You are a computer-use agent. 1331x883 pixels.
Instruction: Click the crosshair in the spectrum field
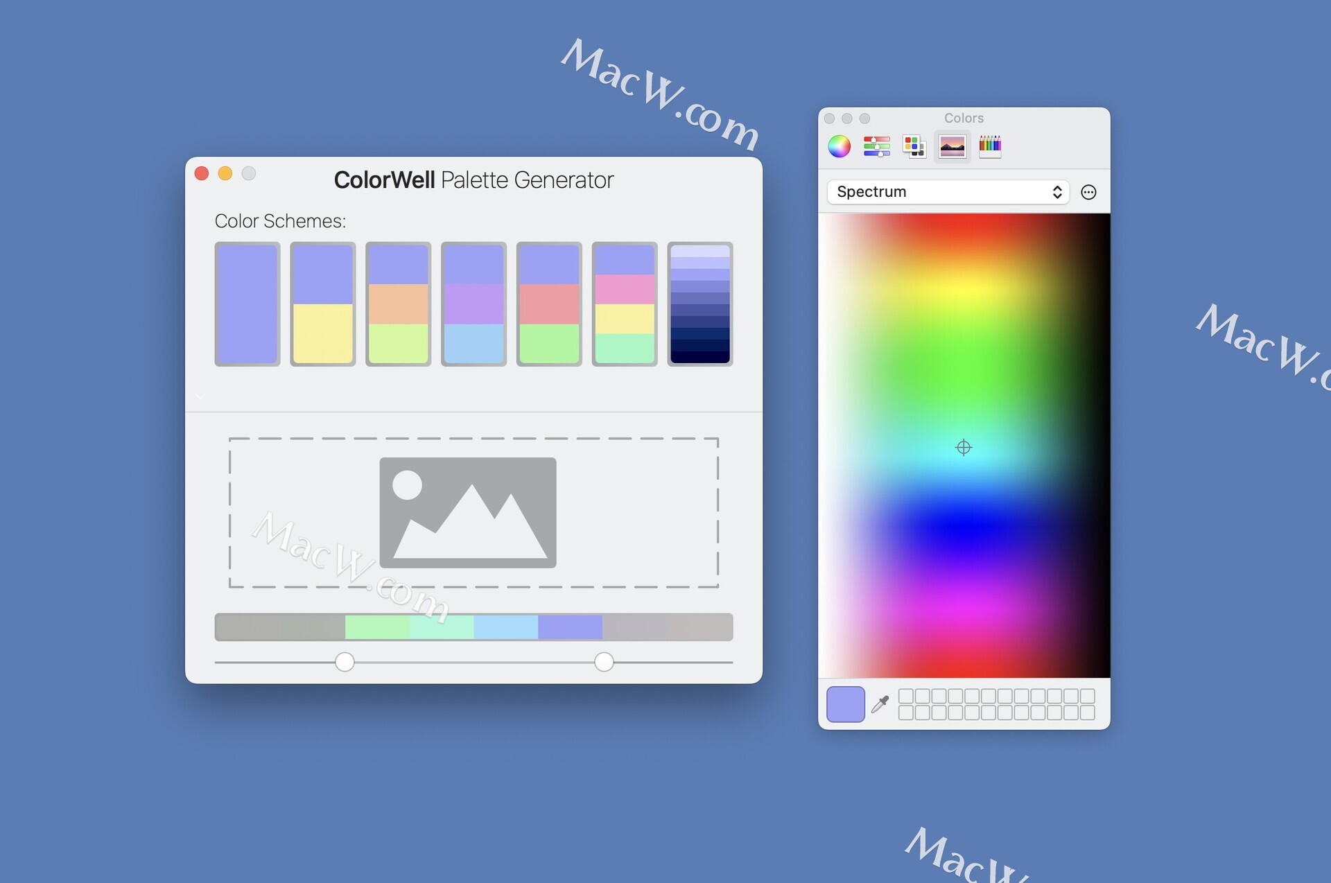(963, 447)
